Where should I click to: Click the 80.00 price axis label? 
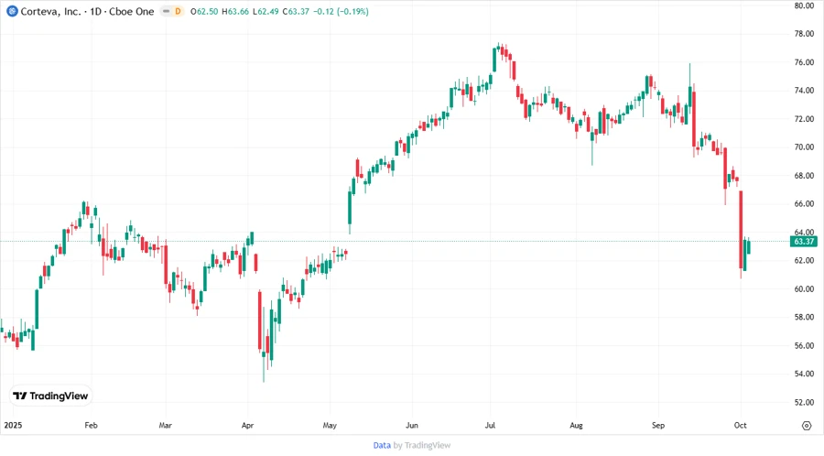click(804, 5)
